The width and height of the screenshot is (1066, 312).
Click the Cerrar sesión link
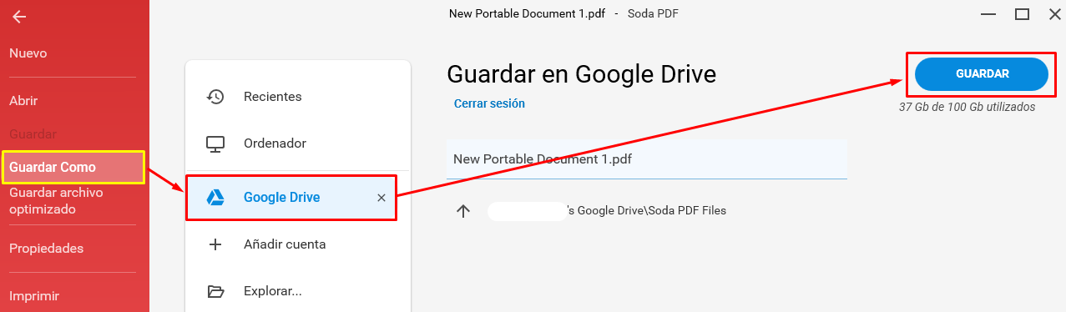pos(489,104)
